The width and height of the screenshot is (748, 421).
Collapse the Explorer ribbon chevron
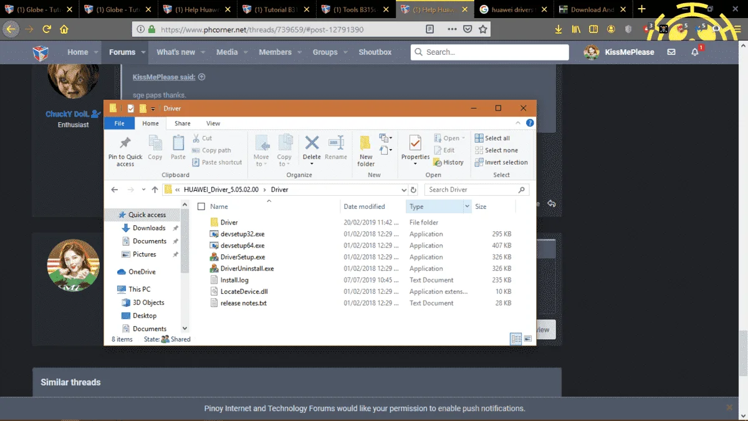(519, 123)
